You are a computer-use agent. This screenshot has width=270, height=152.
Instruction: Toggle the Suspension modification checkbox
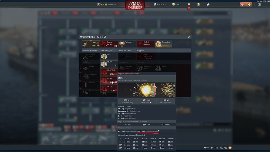tap(98, 78)
